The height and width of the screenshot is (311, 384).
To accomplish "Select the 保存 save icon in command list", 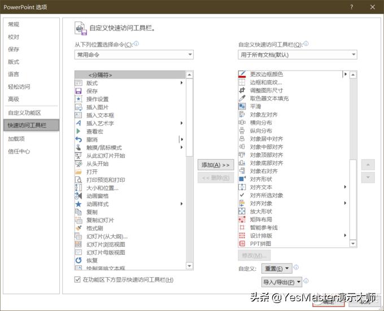I will pyautogui.click(x=78, y=91).
